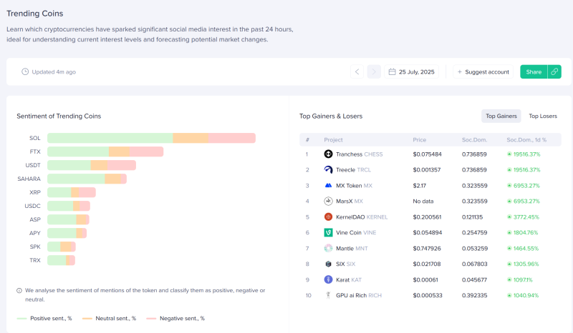Toggle Neutral sent. legend series
The image size is (573, 333).
coord(110,319)
